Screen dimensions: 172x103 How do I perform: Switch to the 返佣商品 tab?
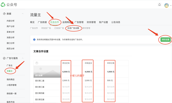click(67, 22)
